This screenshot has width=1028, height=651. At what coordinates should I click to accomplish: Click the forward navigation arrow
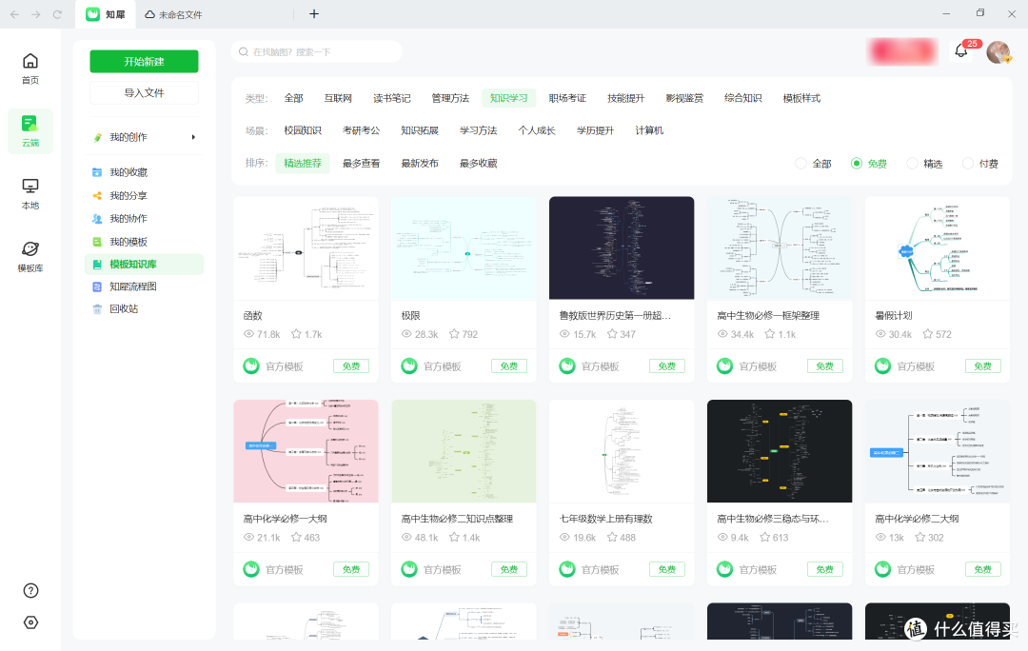[35, 13]
